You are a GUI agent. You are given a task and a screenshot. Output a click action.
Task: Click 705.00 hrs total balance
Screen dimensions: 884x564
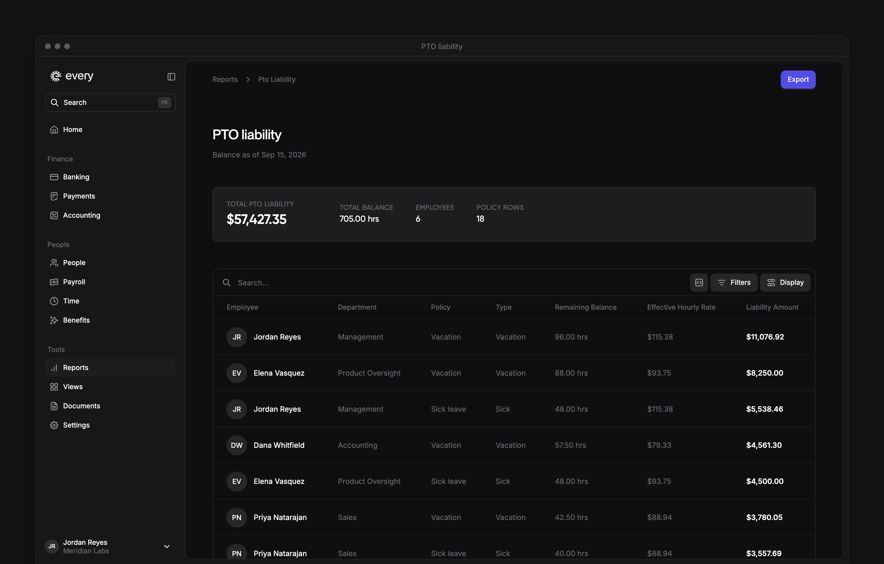pos(359,219)
